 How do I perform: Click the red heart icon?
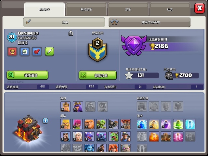37,51
